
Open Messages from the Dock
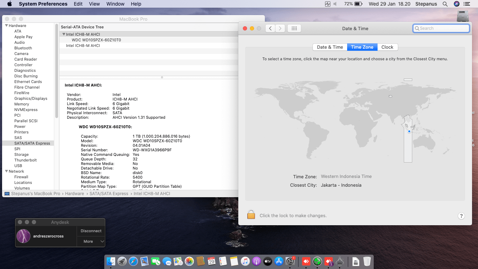[167, 261]
